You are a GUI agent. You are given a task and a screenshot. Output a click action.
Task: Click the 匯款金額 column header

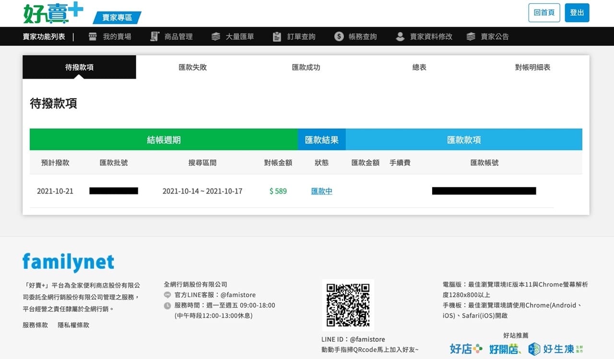(x=366, y=163)
